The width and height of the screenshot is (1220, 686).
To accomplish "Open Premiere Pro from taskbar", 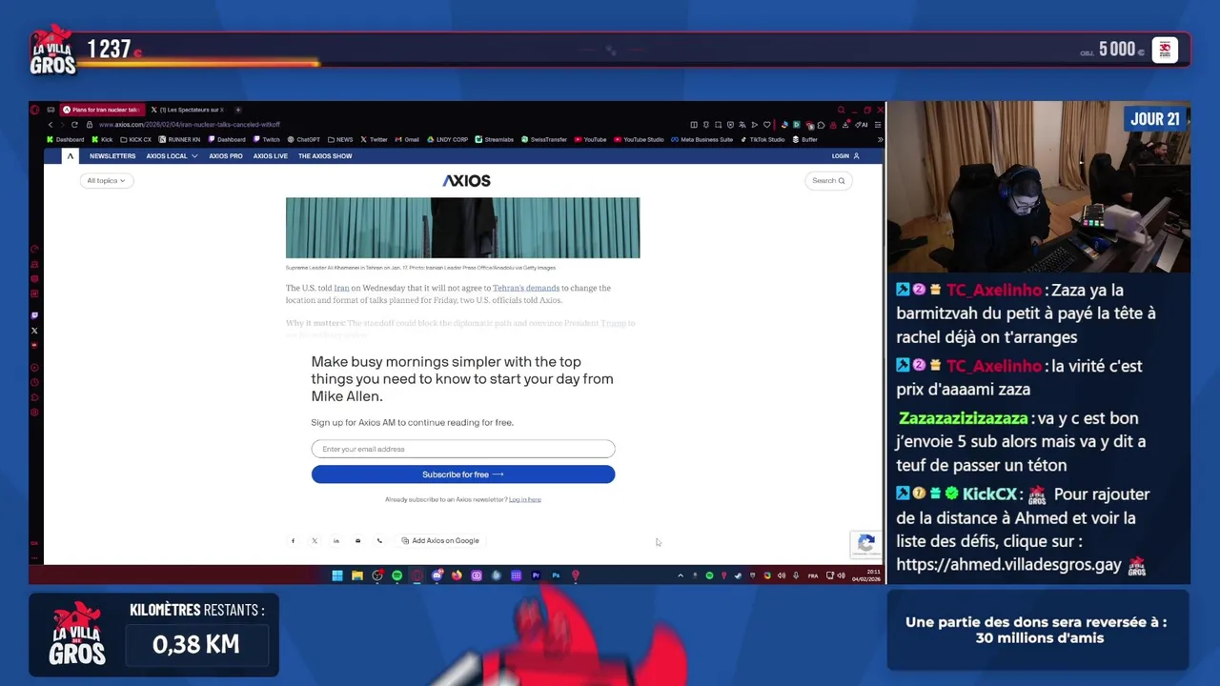I will coord(536,575).
